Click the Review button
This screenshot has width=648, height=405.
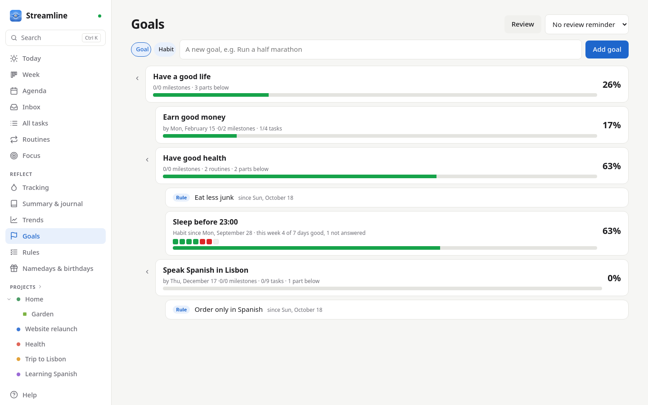pos(522,24)
